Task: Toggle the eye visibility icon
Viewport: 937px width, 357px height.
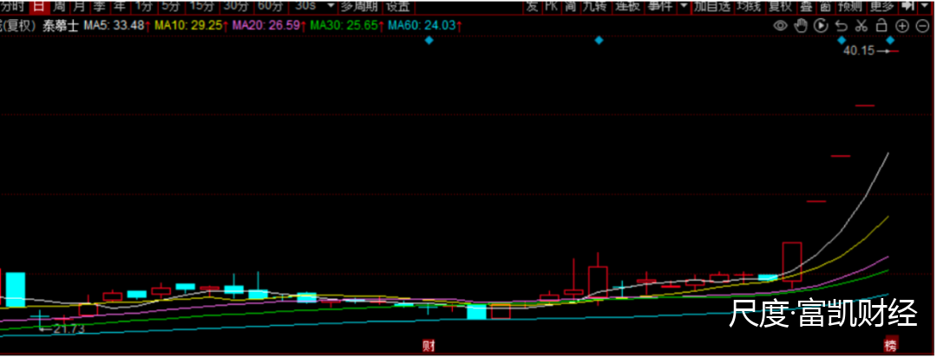Action: [x=780, y=25]
